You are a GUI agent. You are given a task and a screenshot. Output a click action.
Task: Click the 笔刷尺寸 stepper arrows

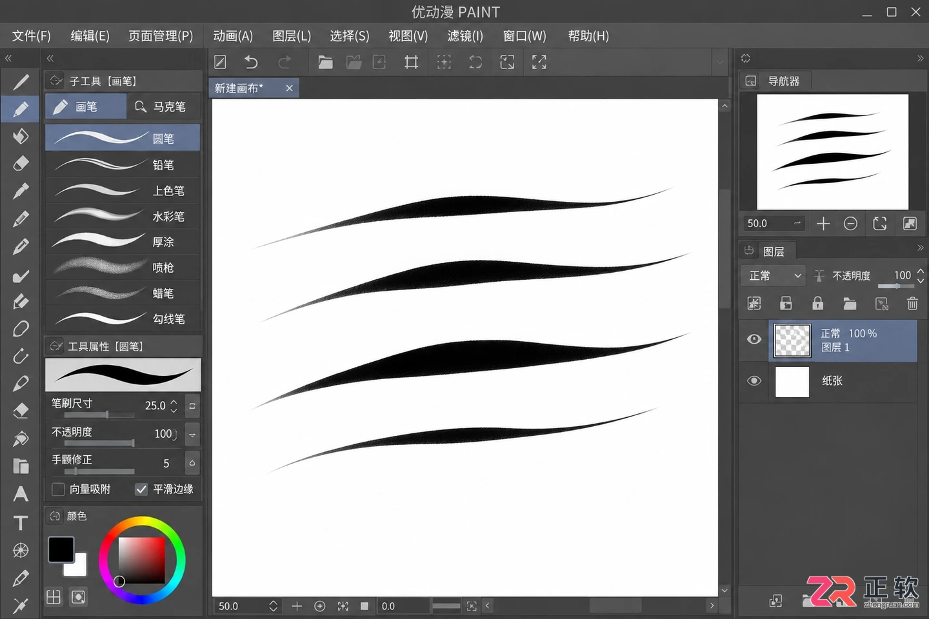tap(174, 406)
